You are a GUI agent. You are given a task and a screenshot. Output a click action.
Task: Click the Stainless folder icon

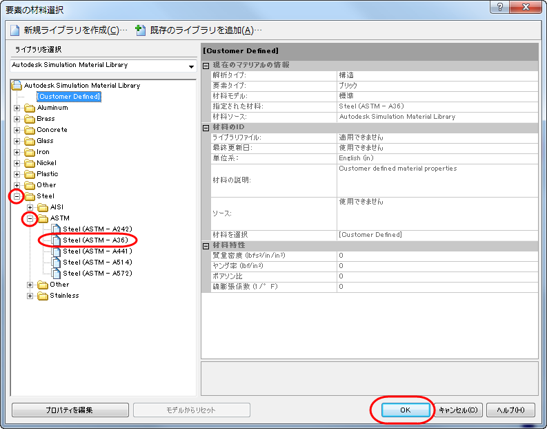(43, 296)
